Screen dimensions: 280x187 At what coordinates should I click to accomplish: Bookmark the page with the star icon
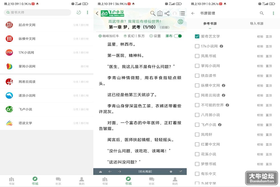click(171, 172)
